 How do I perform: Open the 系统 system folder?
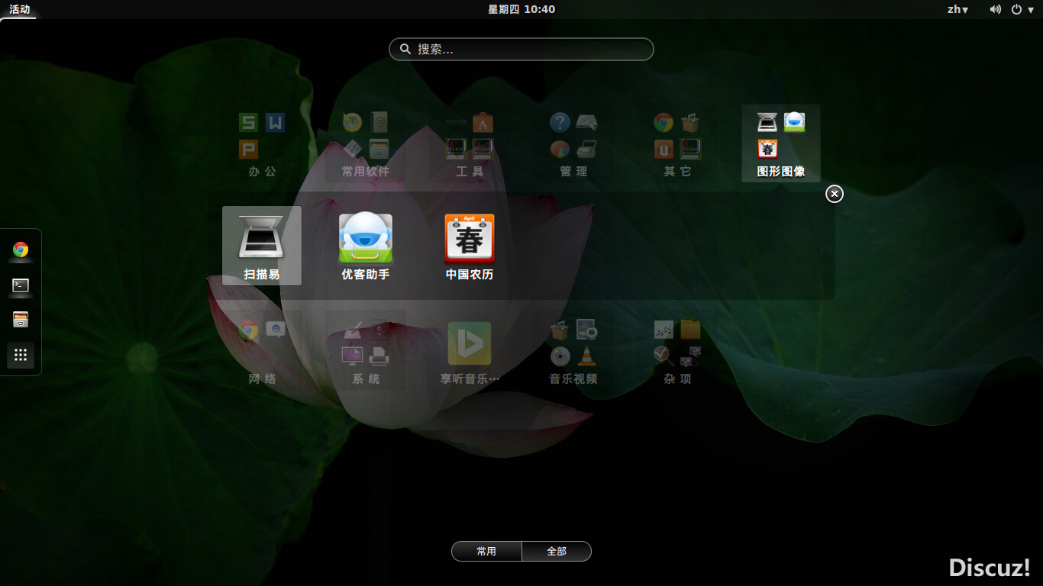coord(365,351)
